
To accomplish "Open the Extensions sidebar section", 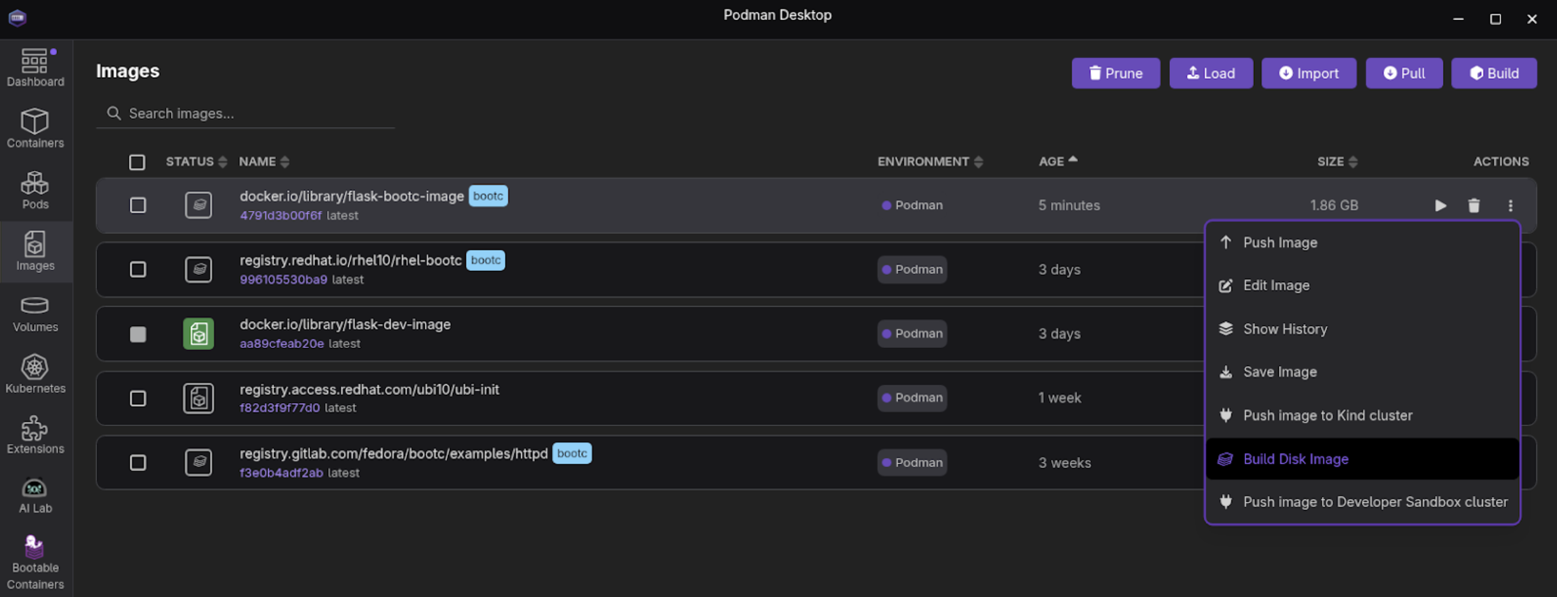I will (x=35, y=435).
